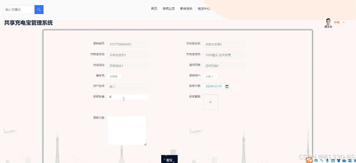Open the 维修员 select box

tap(114, 77)
